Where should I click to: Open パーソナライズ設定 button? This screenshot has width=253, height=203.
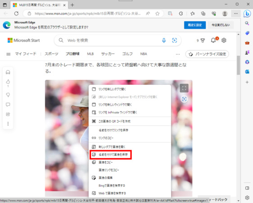coord(207,54)
